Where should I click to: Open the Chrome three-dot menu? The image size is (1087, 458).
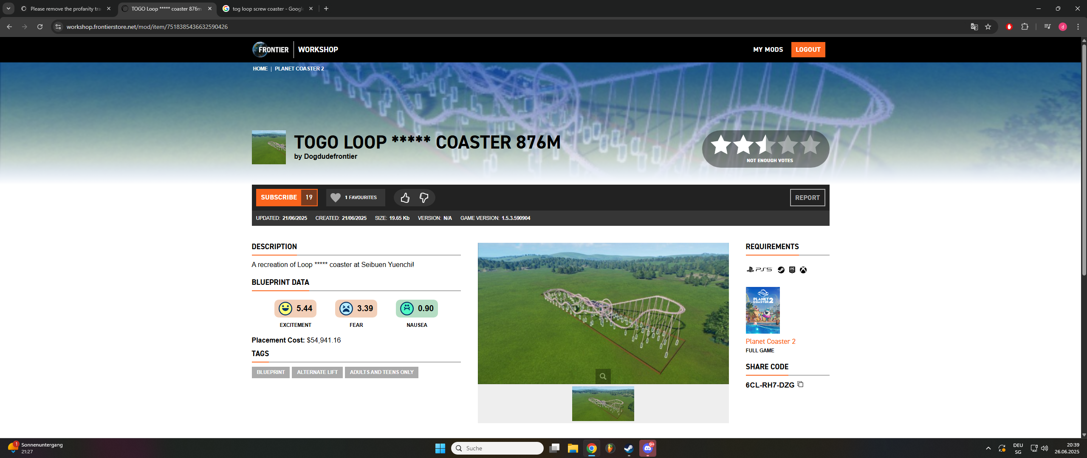(1078, 27)
